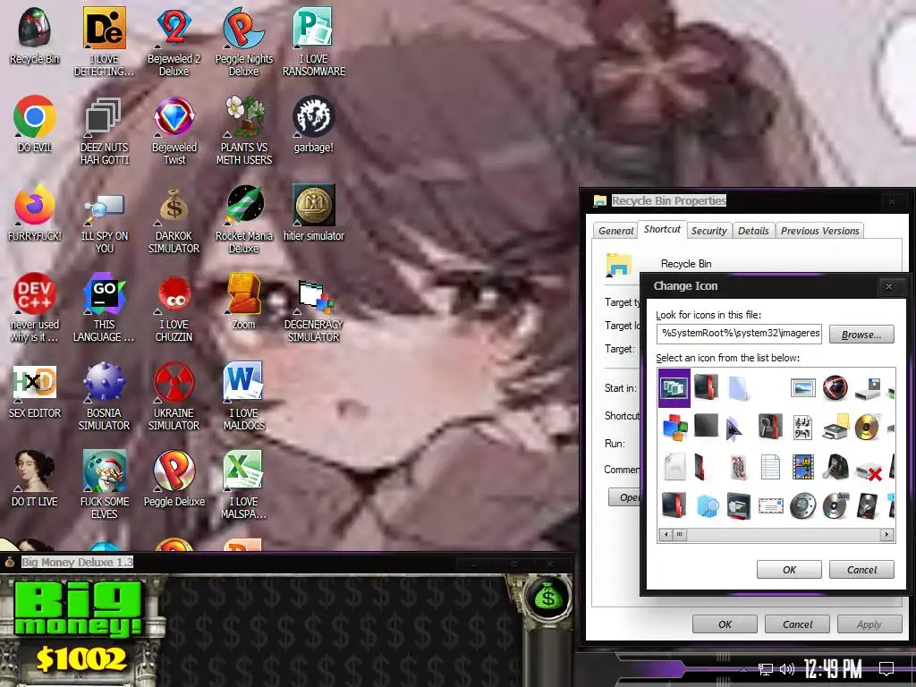The height and width of the screenshot is (687, 916).
Task: Select the printer icon in list
Action: [x=835, y=428]
